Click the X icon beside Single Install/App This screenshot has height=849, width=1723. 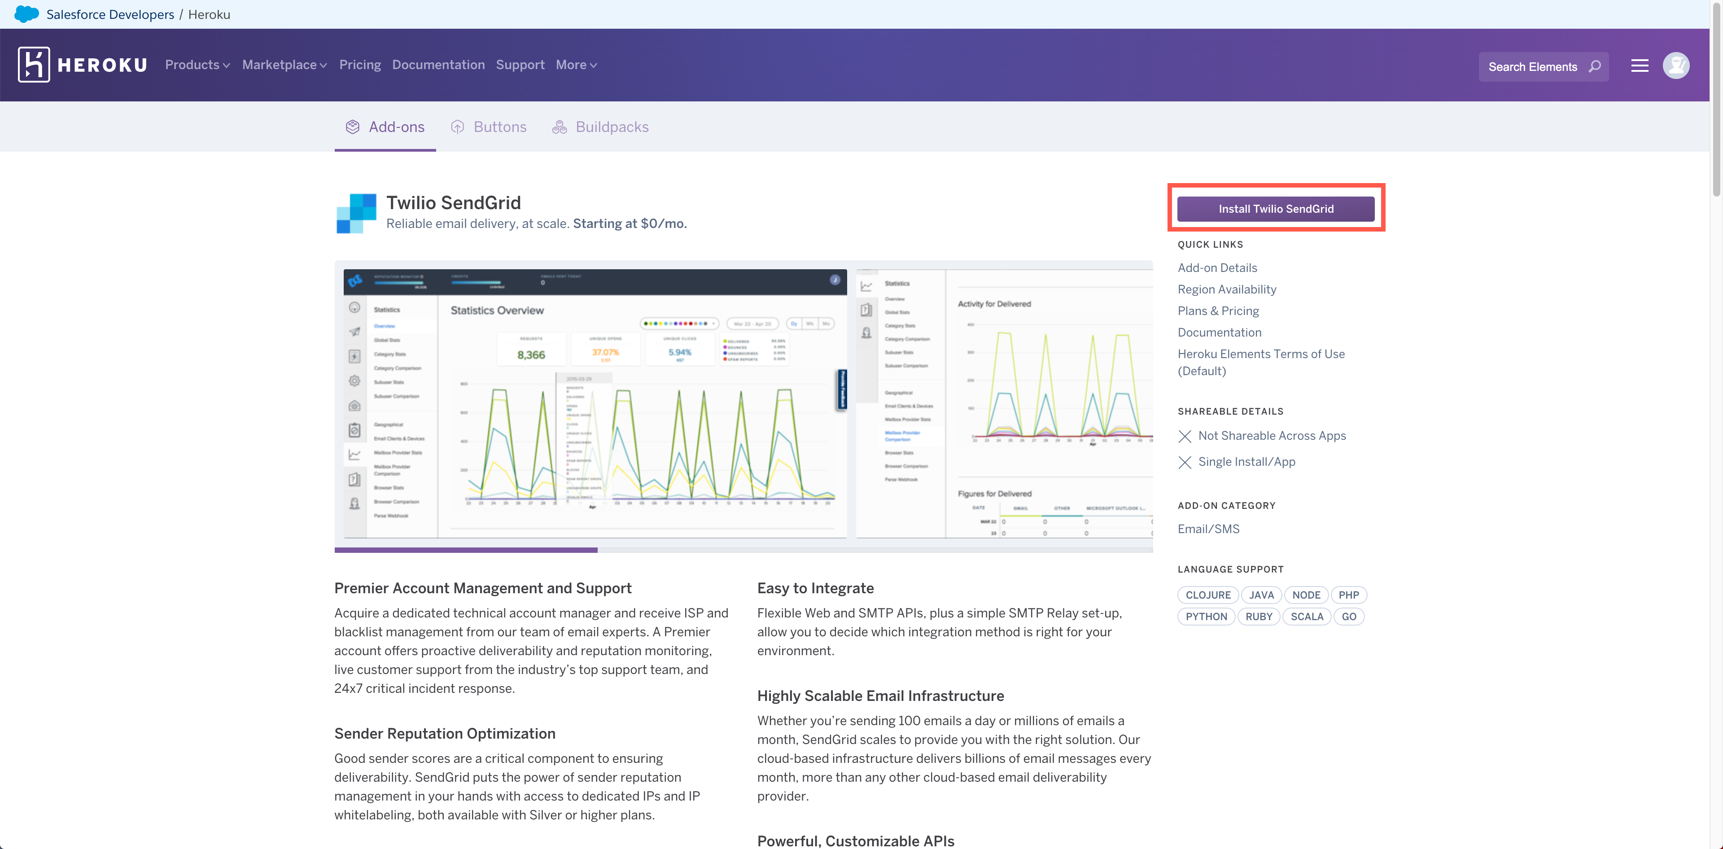[1185, 462]
